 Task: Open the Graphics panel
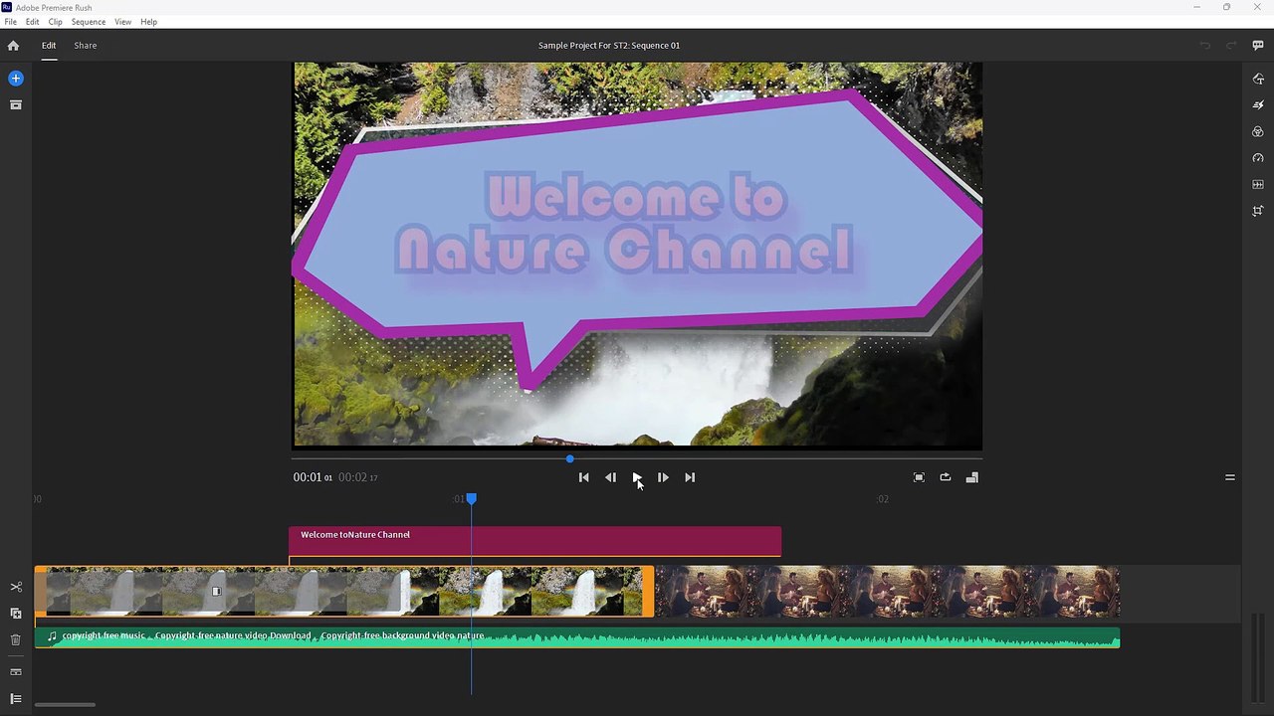[1258, 79]
